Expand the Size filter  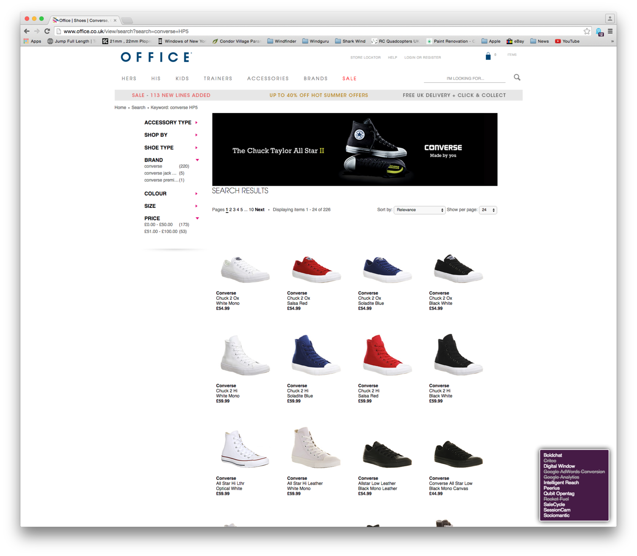(171, 206)
